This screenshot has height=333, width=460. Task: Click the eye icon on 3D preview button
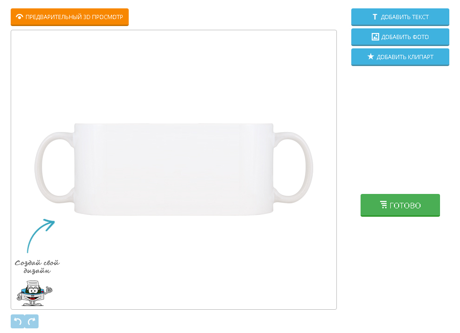(20, 17)
